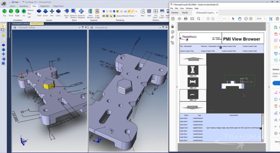
Task: Select the Top orientation view icon
Action: [4, 12]
